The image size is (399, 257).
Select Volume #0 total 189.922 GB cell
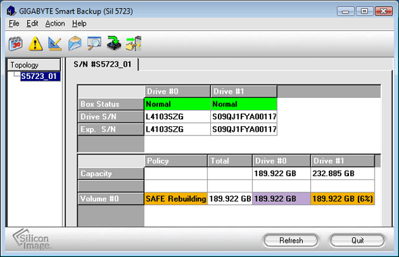pyautogui.click(x=230, y=198)
